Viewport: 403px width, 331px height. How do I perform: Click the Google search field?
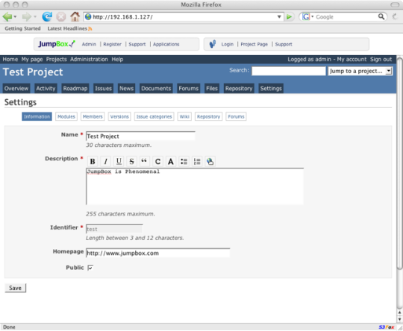coord(346,17)
